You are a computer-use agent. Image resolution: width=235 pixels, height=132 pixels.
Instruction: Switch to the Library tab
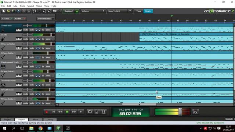pos(50,120)
